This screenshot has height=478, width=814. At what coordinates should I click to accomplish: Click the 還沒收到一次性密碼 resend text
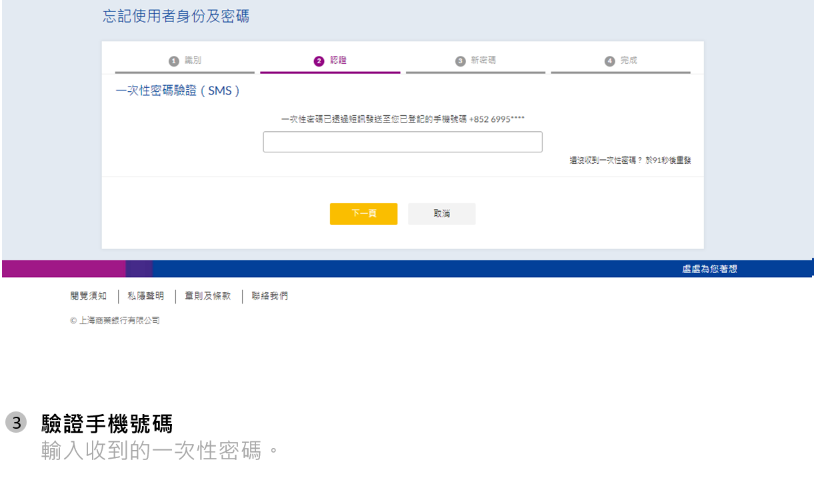click(x=630, y=160)
